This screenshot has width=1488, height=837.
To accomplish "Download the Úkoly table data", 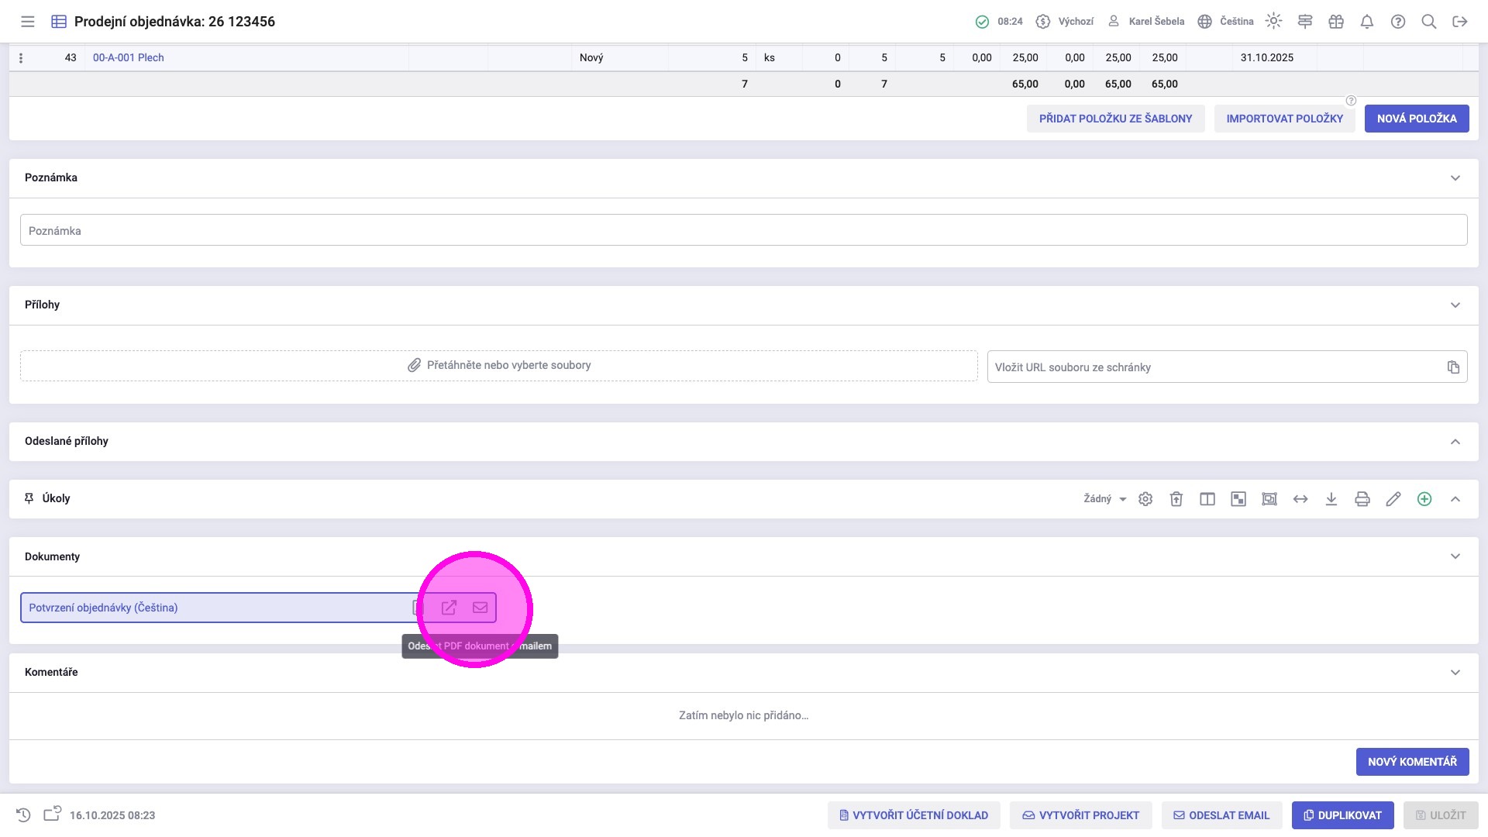I will pyautogui.click(x=1331, y=499).
